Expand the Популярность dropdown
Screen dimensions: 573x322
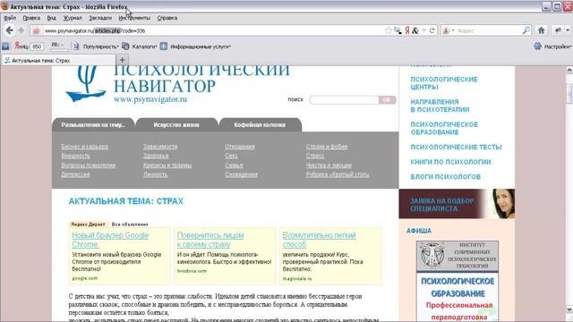tap(118, 47)
